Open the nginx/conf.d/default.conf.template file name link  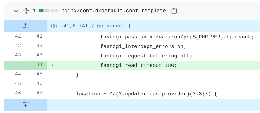[x=113, y=11]
